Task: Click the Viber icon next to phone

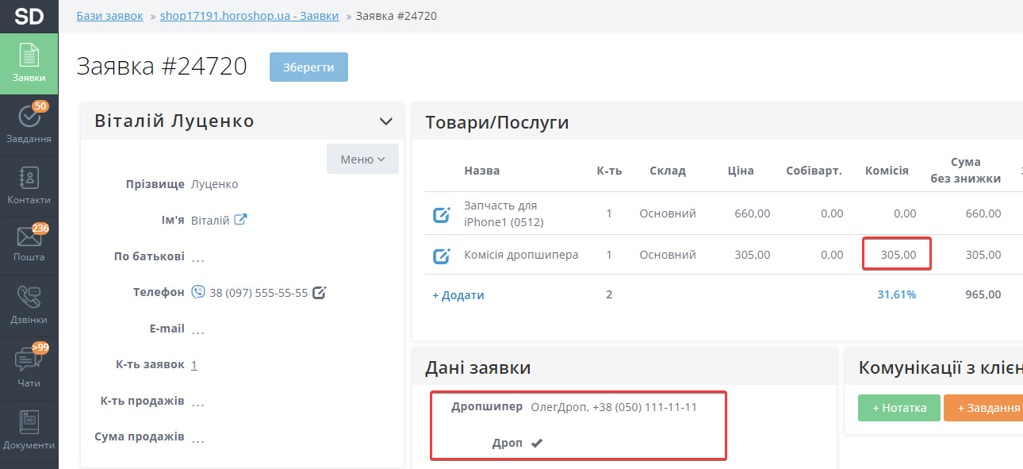Action: pyautogui.click(x=198, y=292)
